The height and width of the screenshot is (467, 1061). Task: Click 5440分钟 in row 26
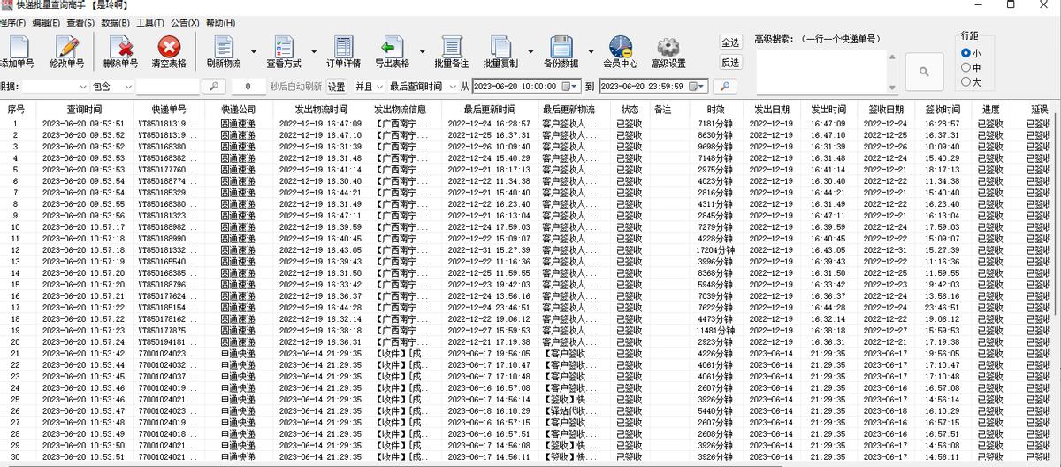pyautogui.click(x=716, y=411)
